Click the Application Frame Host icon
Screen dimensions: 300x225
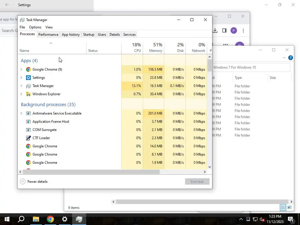pyautogui.click(x=28, y=122)
